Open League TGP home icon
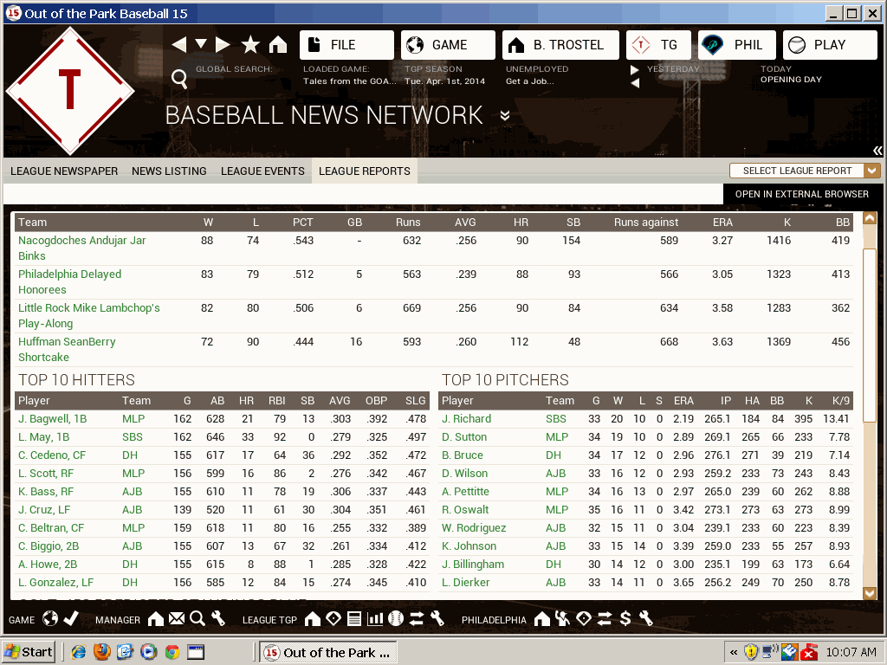The height and width of the screenshot is (665, 887). click(x=312, y=618)
